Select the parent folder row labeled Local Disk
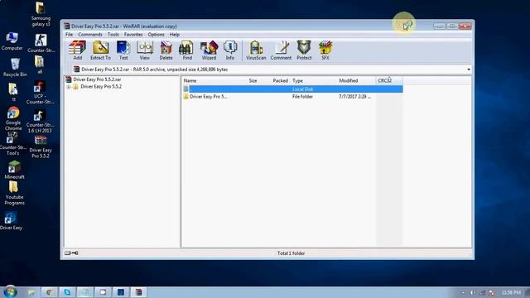530x298 pixels. pyautogui.click(x=292, y=89)
